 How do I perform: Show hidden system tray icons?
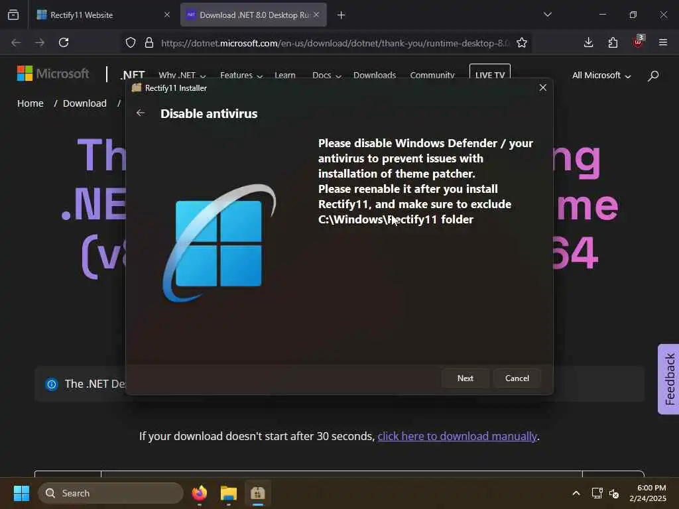click(x=576, y=493)
